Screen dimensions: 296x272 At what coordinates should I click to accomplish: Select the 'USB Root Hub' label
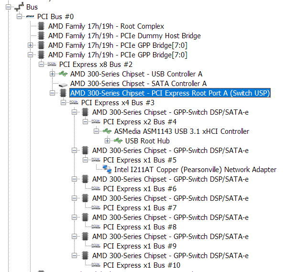(x=147, y=141)
